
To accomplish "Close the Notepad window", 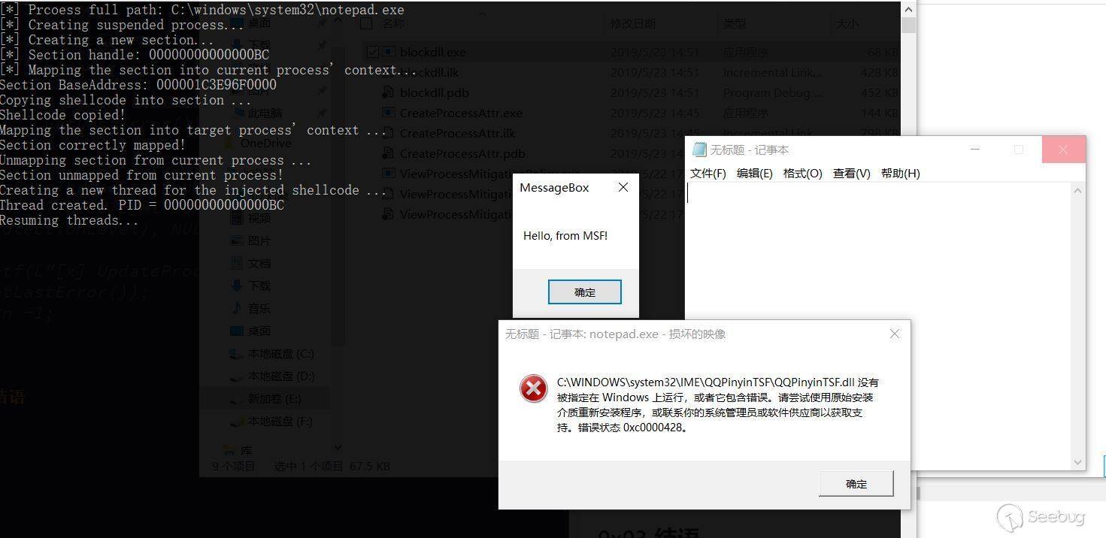I will tap(1063, 150).
